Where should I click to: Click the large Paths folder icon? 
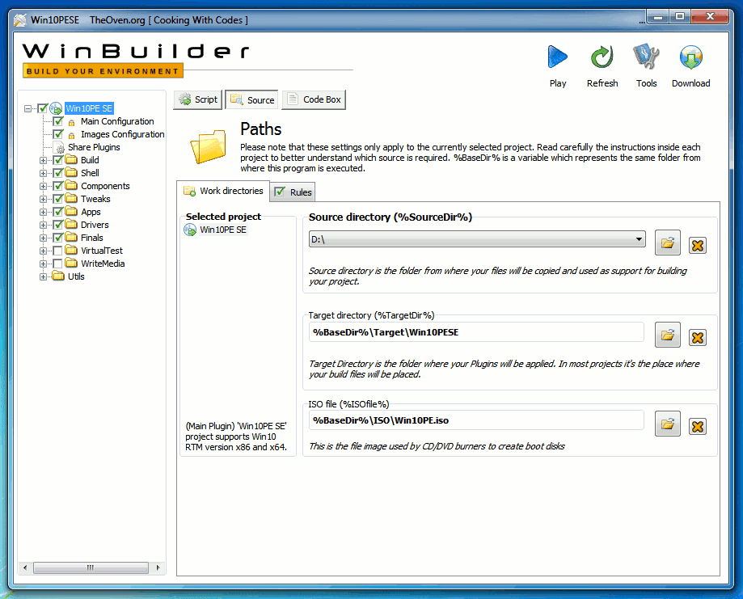209,147
